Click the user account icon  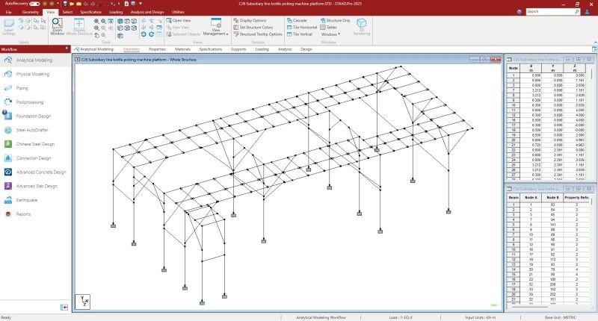coord(588,12)
